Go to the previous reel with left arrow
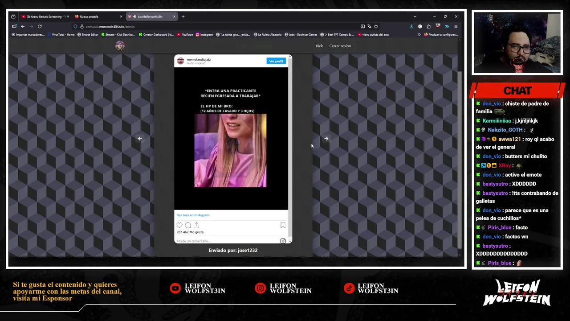Viewport: 570px width, 321px height. (x=140, y=139)
